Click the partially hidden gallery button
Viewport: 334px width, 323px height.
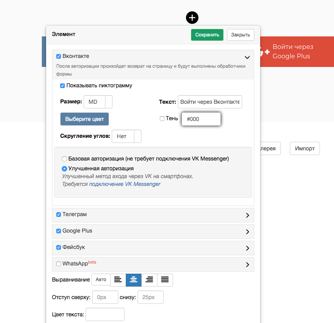point(270,148)
